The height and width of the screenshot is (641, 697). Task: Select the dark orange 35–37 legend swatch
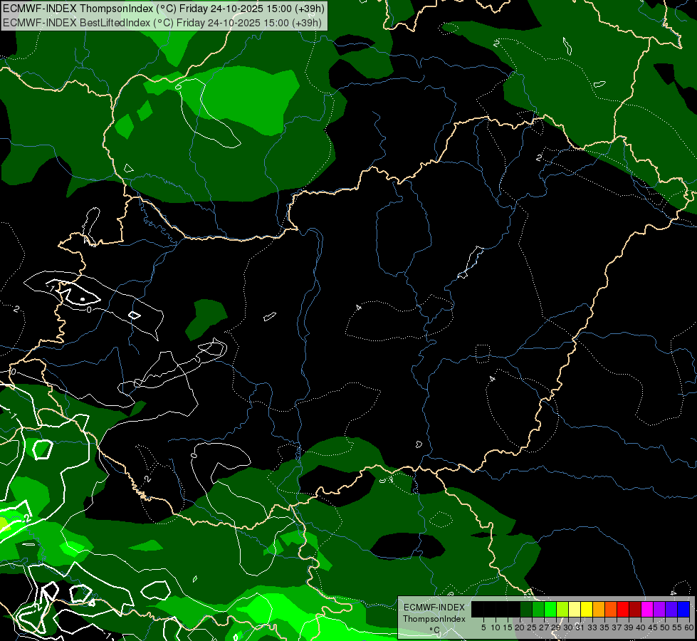pos(611,610)
